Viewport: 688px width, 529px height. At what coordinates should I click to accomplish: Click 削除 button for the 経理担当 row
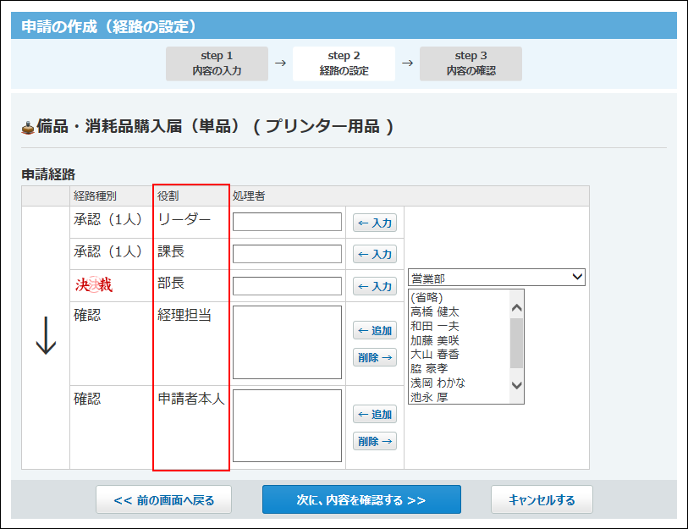(x=375, y=357)
